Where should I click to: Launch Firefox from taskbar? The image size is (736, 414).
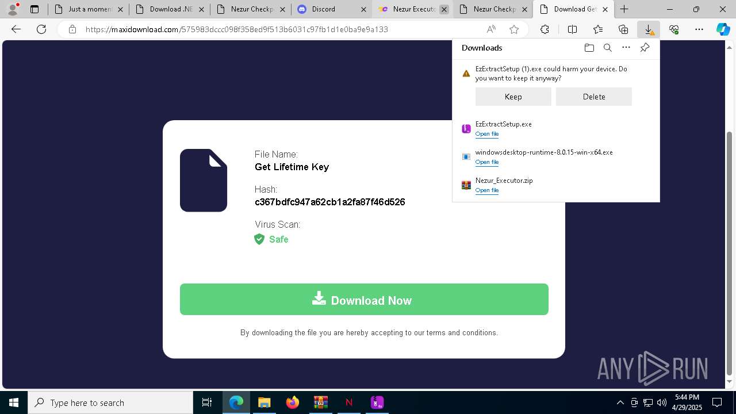click(x=292, y=402)
